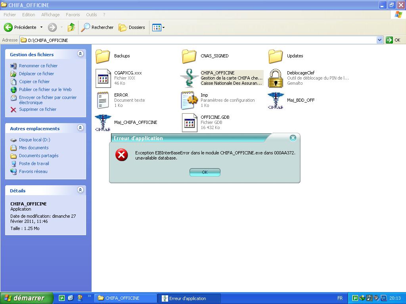Image resolution: width=406 pixels, height=304 pixels.
Task: Click the Détails panel title text
Action: coord(17,191)
